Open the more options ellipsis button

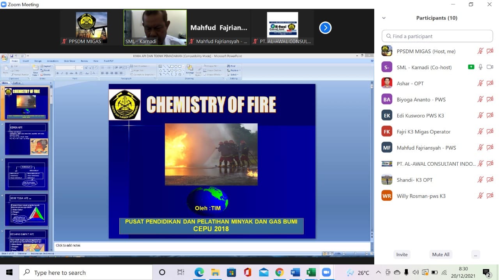coord(475,254)
